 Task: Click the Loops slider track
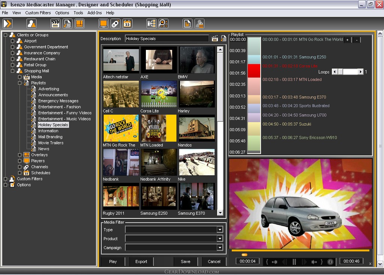[x=348, y=72]
